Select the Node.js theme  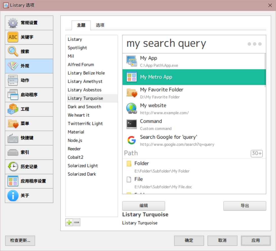tap(92, 141)
